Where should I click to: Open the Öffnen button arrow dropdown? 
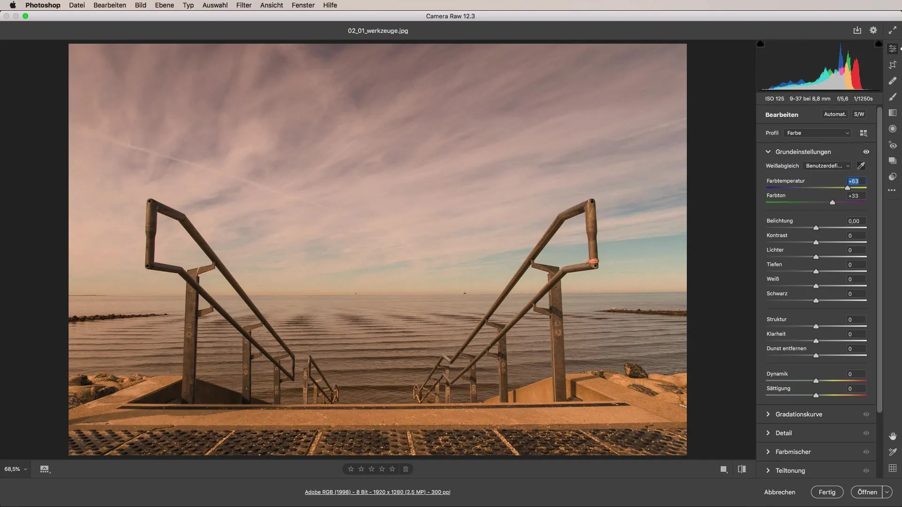click(x=887, y=492)
